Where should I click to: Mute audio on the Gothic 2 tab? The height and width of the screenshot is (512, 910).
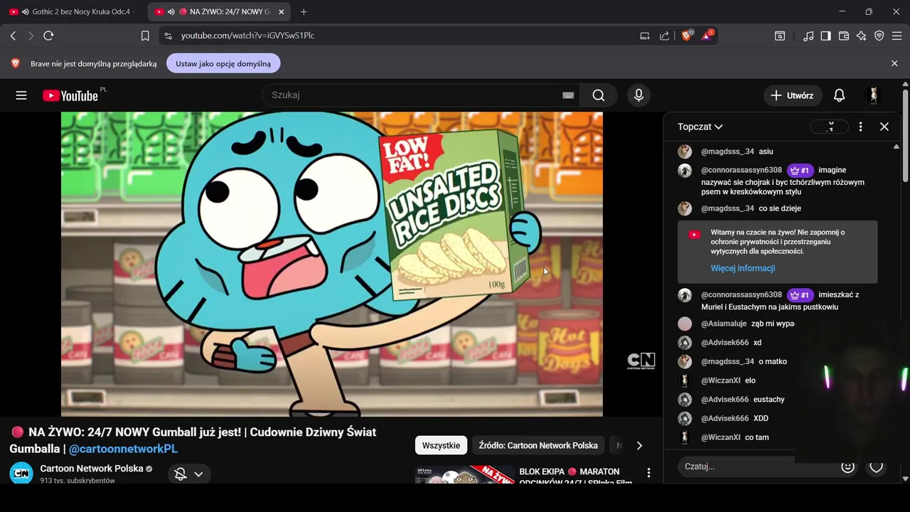click(26, 12)
